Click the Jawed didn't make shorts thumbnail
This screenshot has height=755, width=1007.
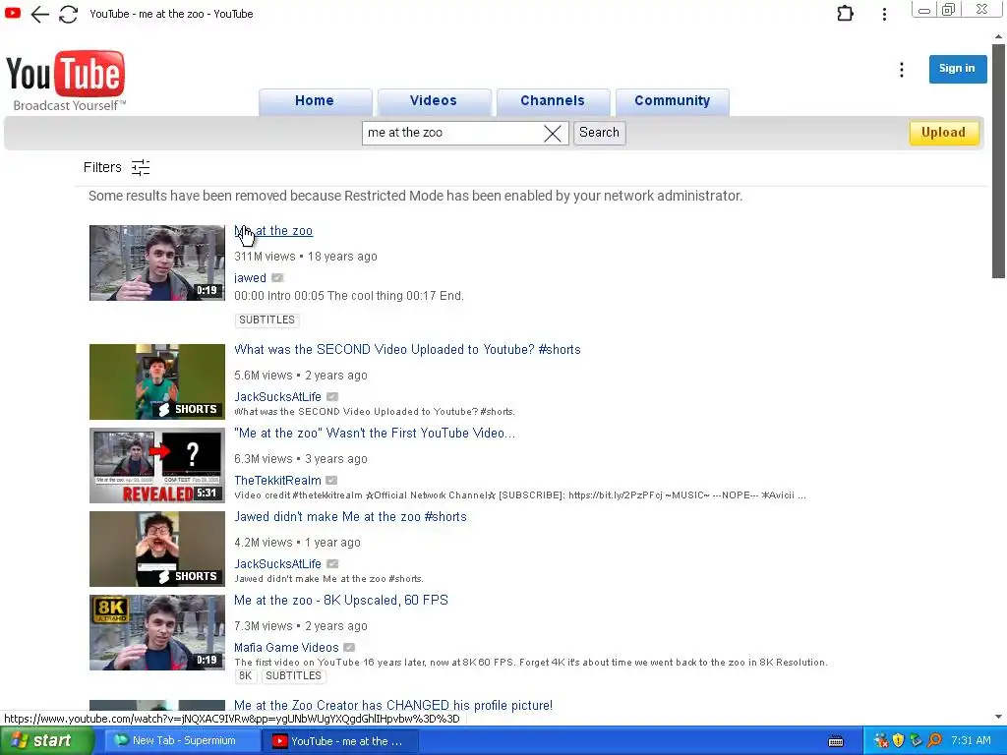pyautogui.click(x=157, y=549)
